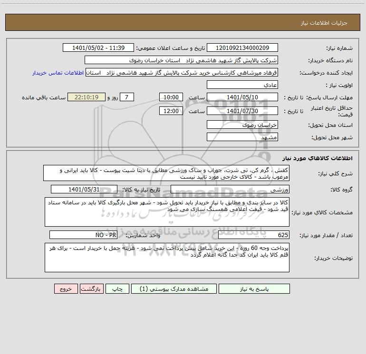
Task: Click the request creator field 'فرهاد میرشاهی'
Action: 182,72
